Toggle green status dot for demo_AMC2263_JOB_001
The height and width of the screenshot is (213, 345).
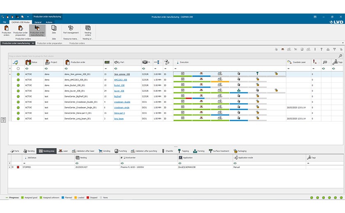coord(18,79)
